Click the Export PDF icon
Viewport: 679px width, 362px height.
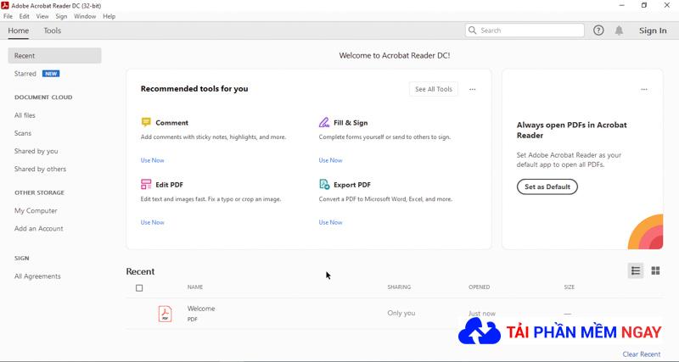tap(324, 185)
